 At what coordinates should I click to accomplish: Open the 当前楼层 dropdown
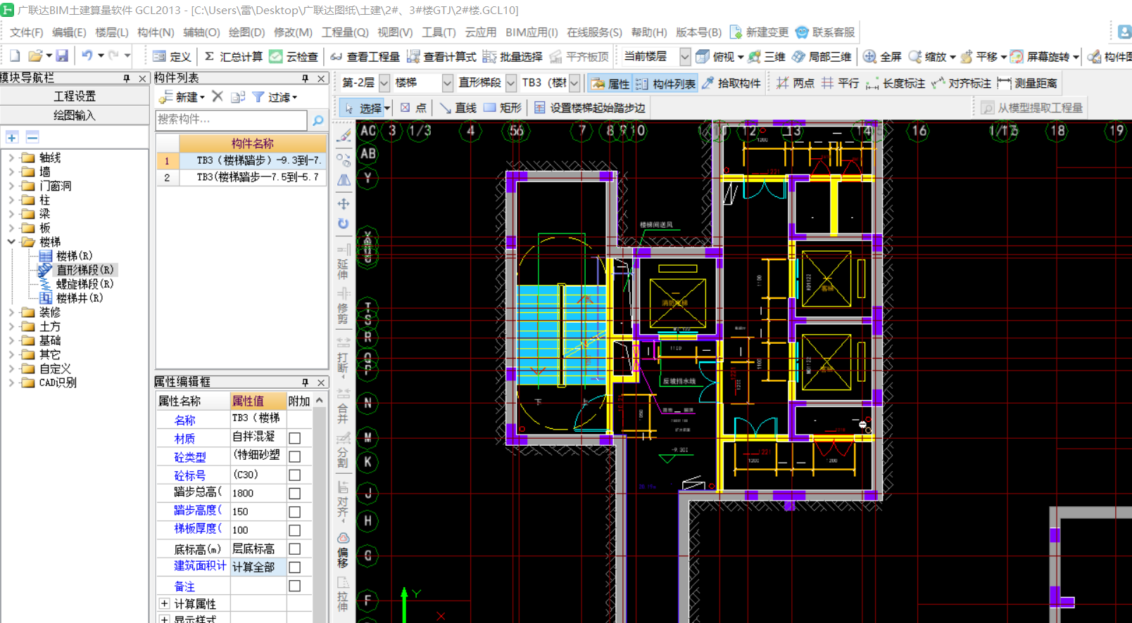[x=685, y=56]
